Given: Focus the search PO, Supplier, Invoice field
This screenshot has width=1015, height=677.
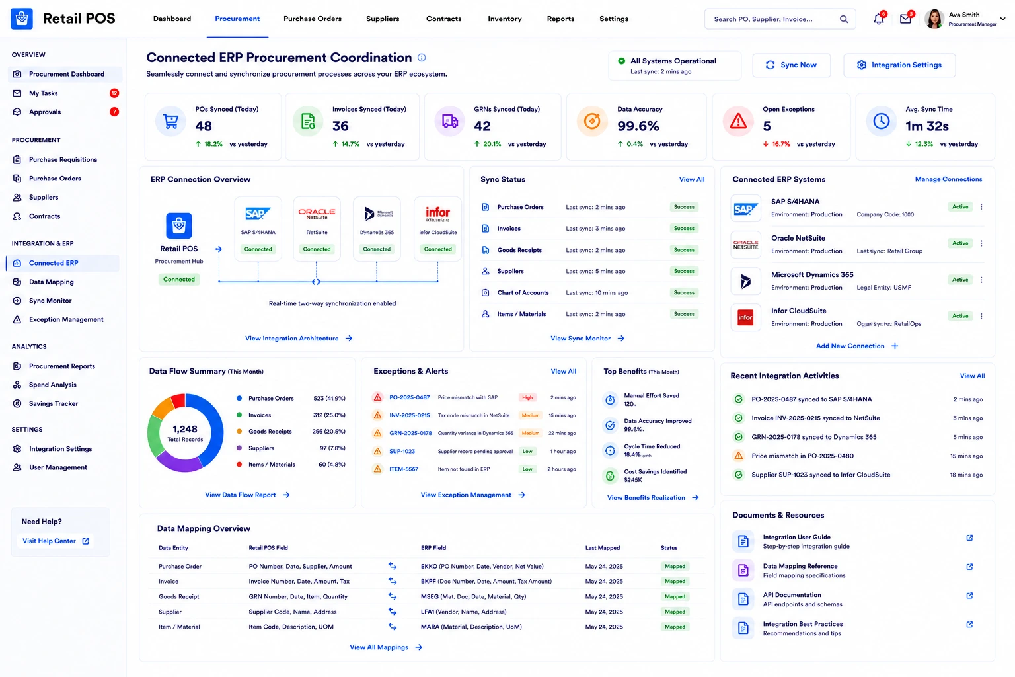Looking at the screenshot, I should (780, 19).
